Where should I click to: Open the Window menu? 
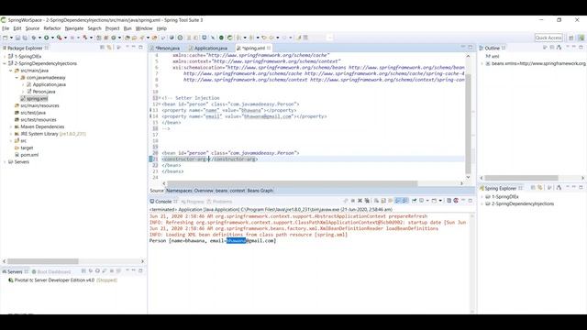144,28
